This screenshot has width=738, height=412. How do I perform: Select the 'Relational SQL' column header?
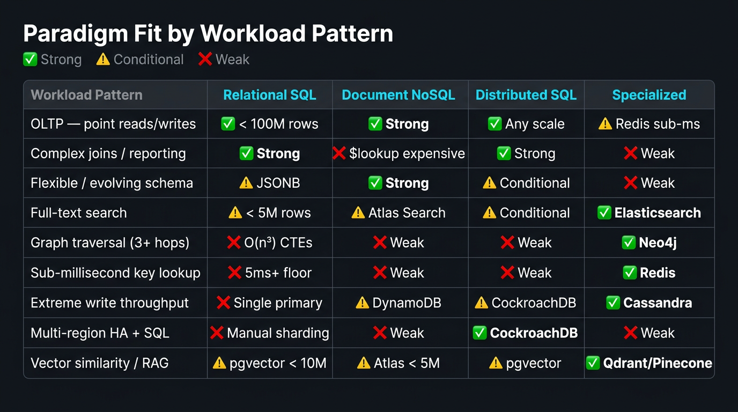pyautogui.click(x=270, y=95)
